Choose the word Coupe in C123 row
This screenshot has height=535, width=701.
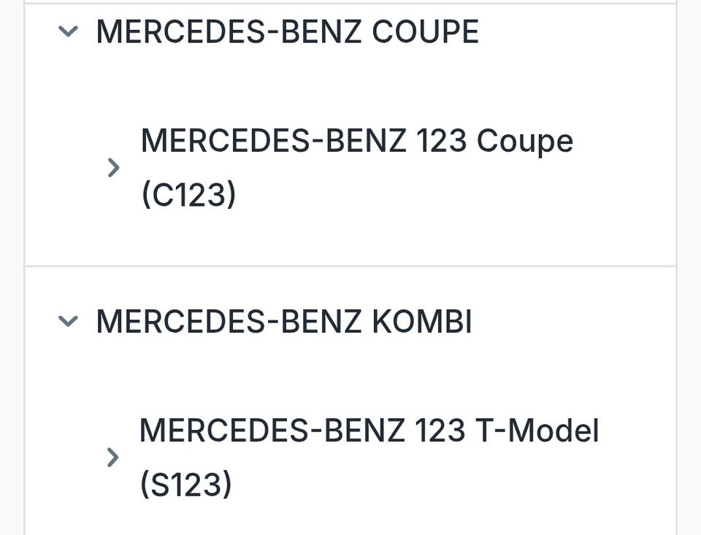pyautogui.click(x=524, y=140)
